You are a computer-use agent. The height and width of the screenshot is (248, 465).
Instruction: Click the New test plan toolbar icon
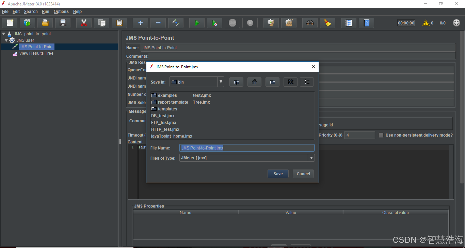pos(10,23)
